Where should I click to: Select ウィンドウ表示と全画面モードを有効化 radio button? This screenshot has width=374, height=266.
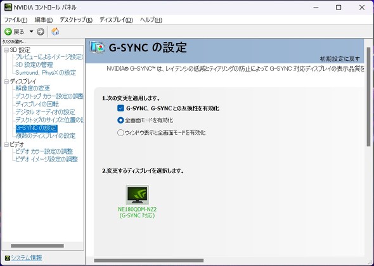tap(120, 132)
